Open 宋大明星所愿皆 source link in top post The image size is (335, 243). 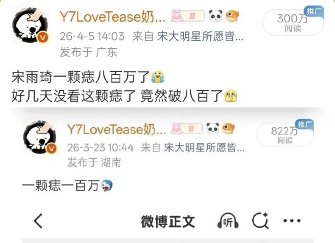point(200,36)
